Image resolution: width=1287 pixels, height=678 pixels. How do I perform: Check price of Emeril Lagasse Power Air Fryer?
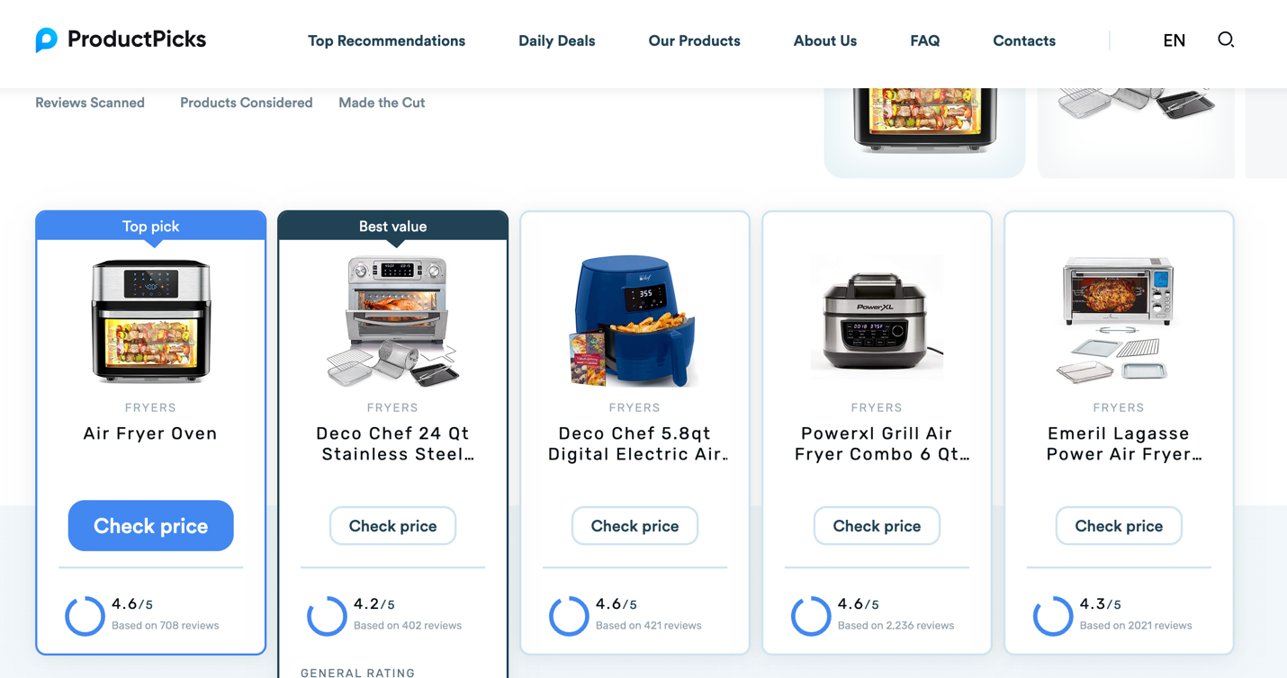[x=1119, y=526]
